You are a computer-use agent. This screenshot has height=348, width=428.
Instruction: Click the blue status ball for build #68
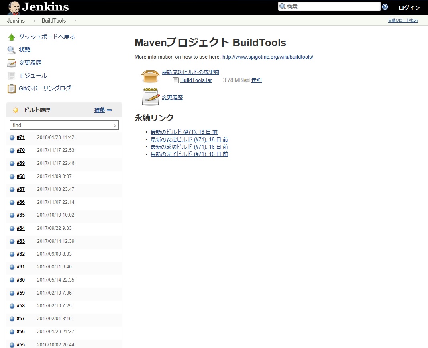click(x=12, y=176)
